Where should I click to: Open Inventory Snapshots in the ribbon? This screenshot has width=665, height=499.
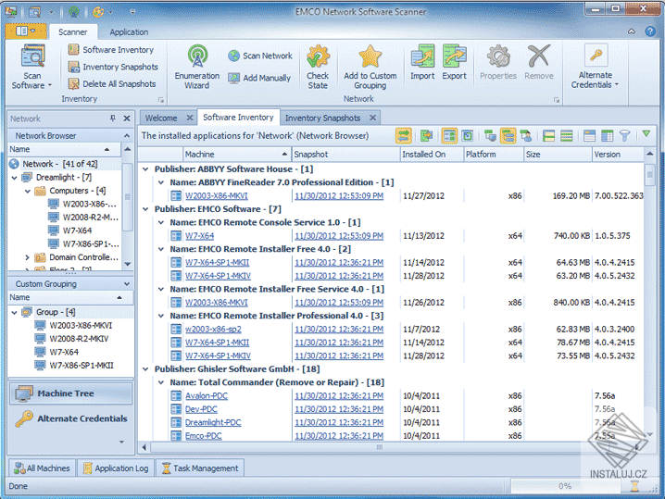[113, 67]
